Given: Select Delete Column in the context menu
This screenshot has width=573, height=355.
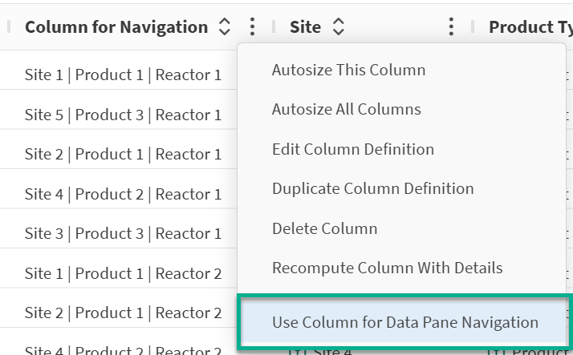Looking at the screenshot, I should 324,228.
